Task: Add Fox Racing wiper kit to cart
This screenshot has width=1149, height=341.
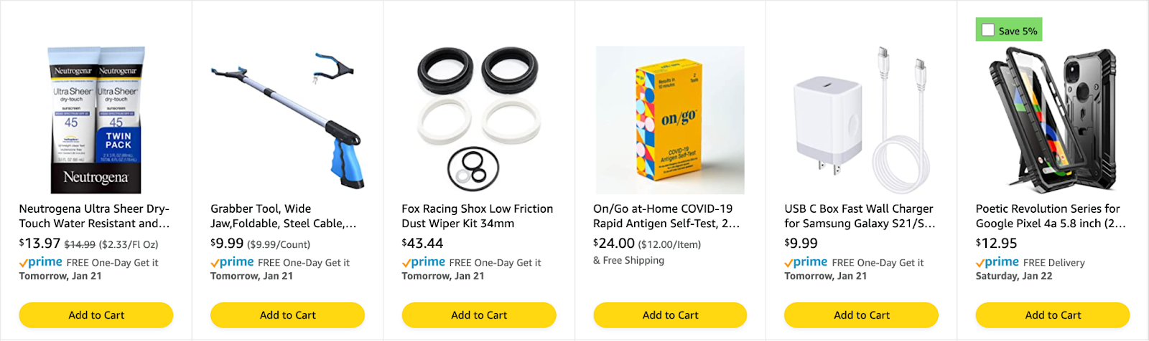Action: (479, 315)
